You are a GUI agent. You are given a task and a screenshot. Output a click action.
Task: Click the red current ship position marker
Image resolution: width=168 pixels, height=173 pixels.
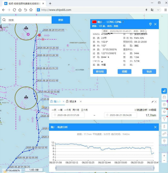[40, 35]
